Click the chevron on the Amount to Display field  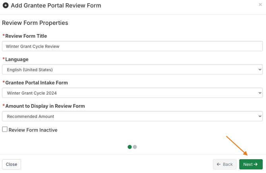click(x=260, y=116)
